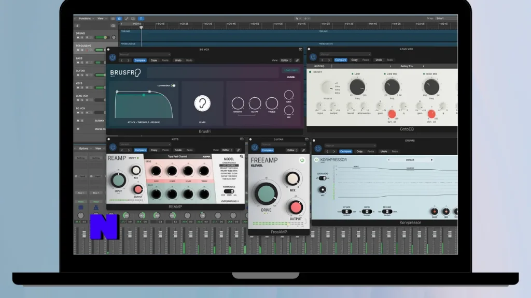This screenshot has height=298, width=531.
Task: Click the playhead marker on the timeline ruler
Action: point(141,27)
